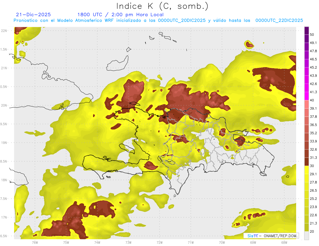The width and height of the screenshot is (319, 246).
Task: Click the "35.2" color scale value
Action: (x=313, y=133)
